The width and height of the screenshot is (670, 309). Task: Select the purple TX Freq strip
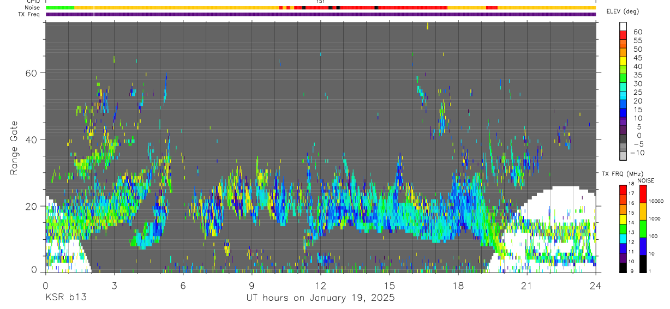(321, 14)
